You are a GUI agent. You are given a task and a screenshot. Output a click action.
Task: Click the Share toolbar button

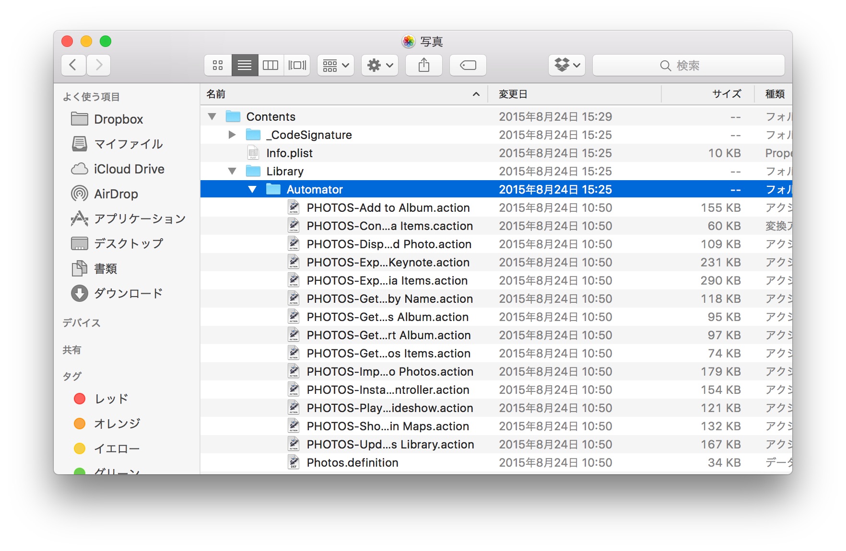click(x=424, y=65)
